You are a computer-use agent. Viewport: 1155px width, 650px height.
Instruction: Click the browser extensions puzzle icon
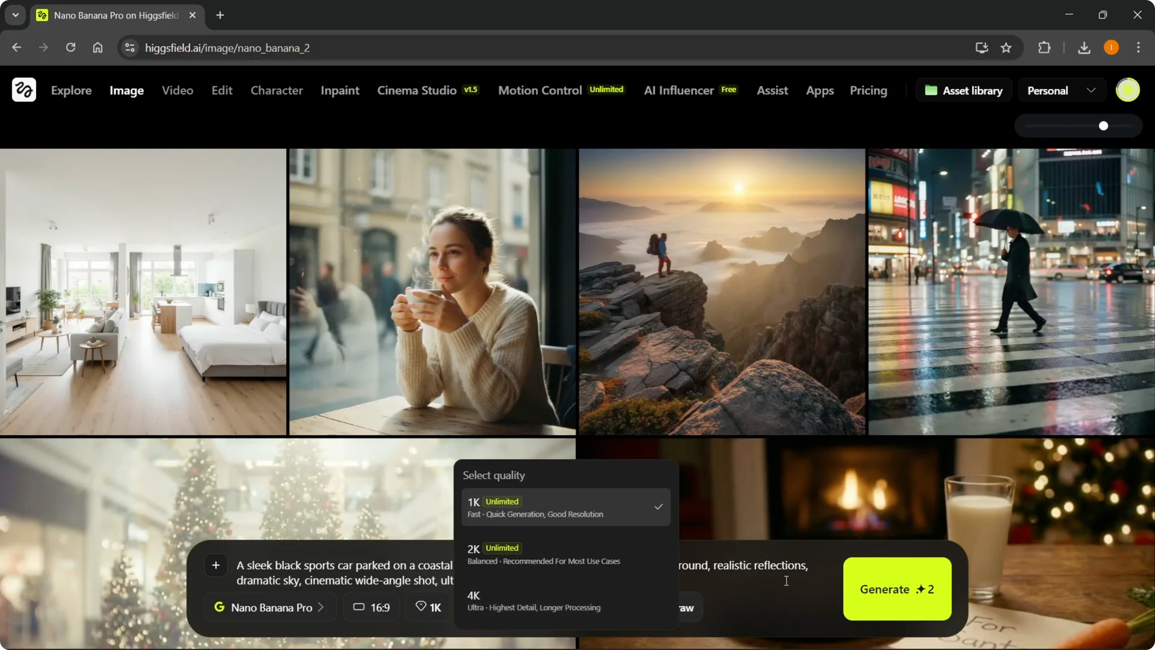click(1044, 48)
